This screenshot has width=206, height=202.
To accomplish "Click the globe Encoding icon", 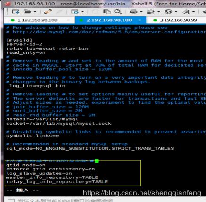I will click(x=168, y=12).
